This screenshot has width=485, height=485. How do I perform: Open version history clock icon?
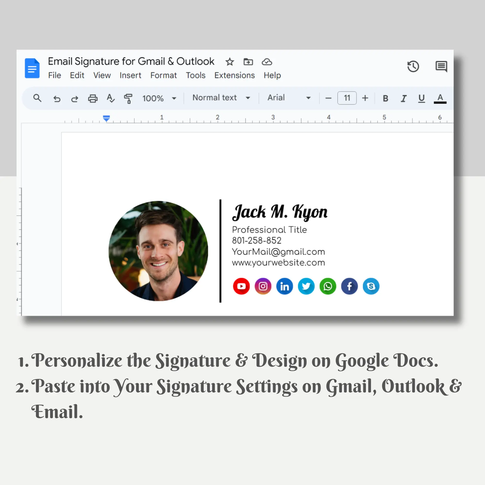tap(413, 66)
